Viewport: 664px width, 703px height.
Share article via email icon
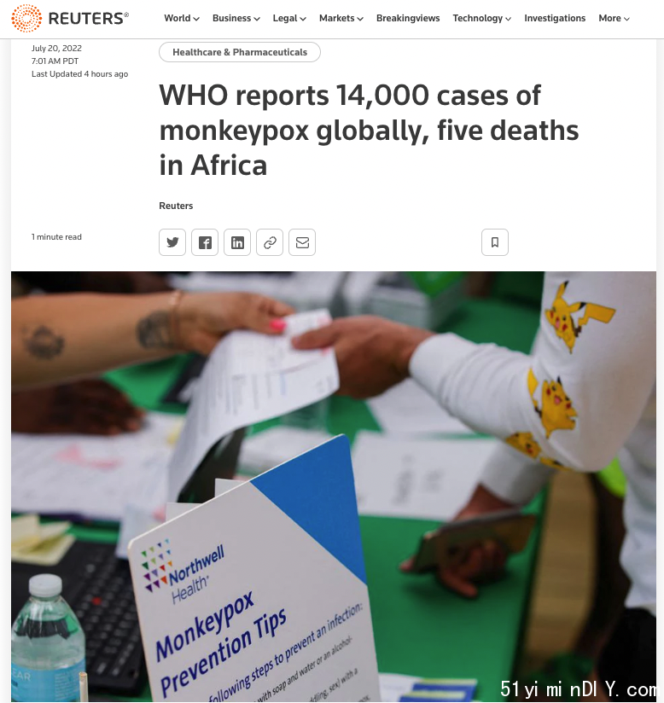click(x=302, y=242)
